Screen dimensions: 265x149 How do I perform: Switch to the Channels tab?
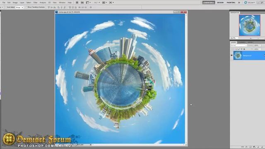[242, 42]
